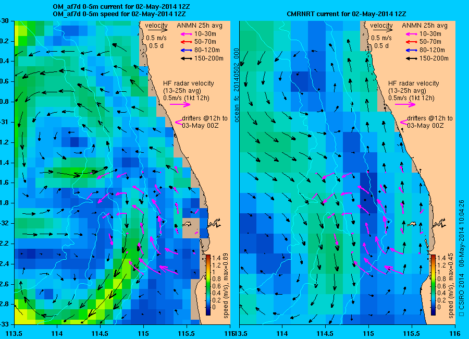Viewport: 469px width, 339px height.
Task: Click the '0' tick label on left color bar
Action: click(214, 307)
